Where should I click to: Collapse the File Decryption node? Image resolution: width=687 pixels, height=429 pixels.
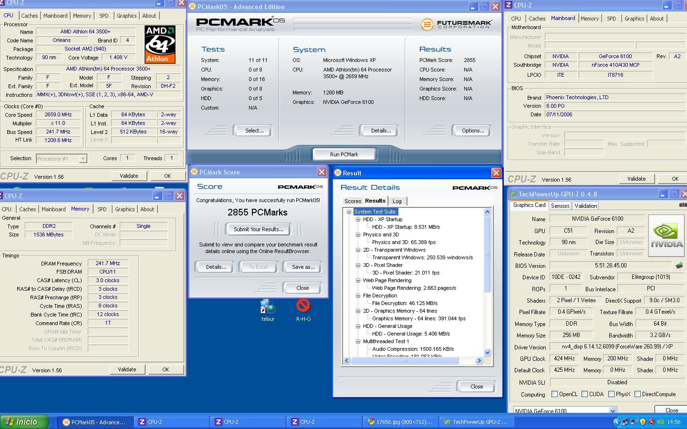pos(358,296)
